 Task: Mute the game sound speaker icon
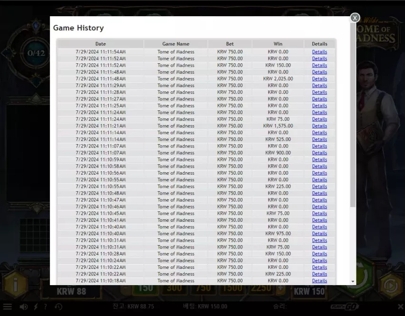[23, 306]
